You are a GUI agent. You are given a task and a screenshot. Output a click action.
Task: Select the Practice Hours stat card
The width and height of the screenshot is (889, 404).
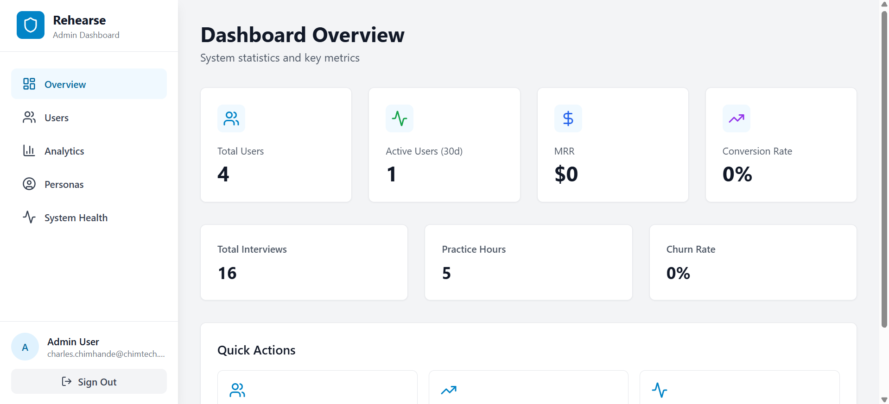pos(528,262)
